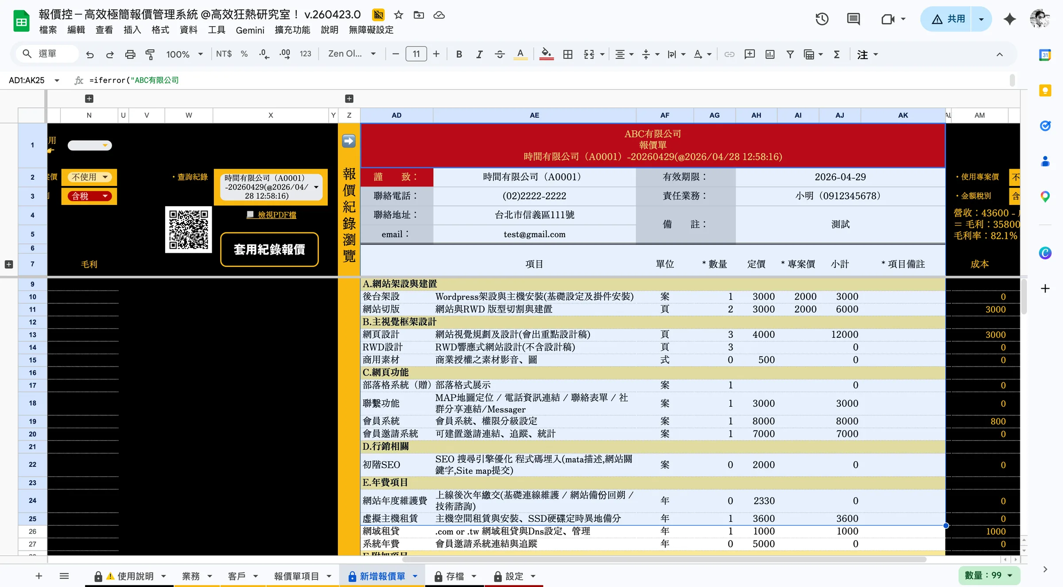Open the font family Zen Ol... dropdown

tap(352, 54)
